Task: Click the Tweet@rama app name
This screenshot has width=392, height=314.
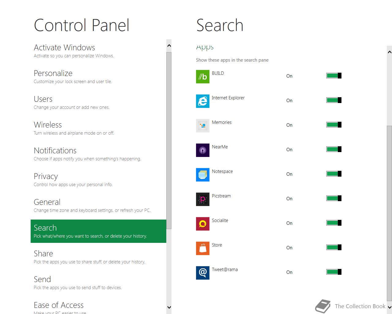Action: 225,270
